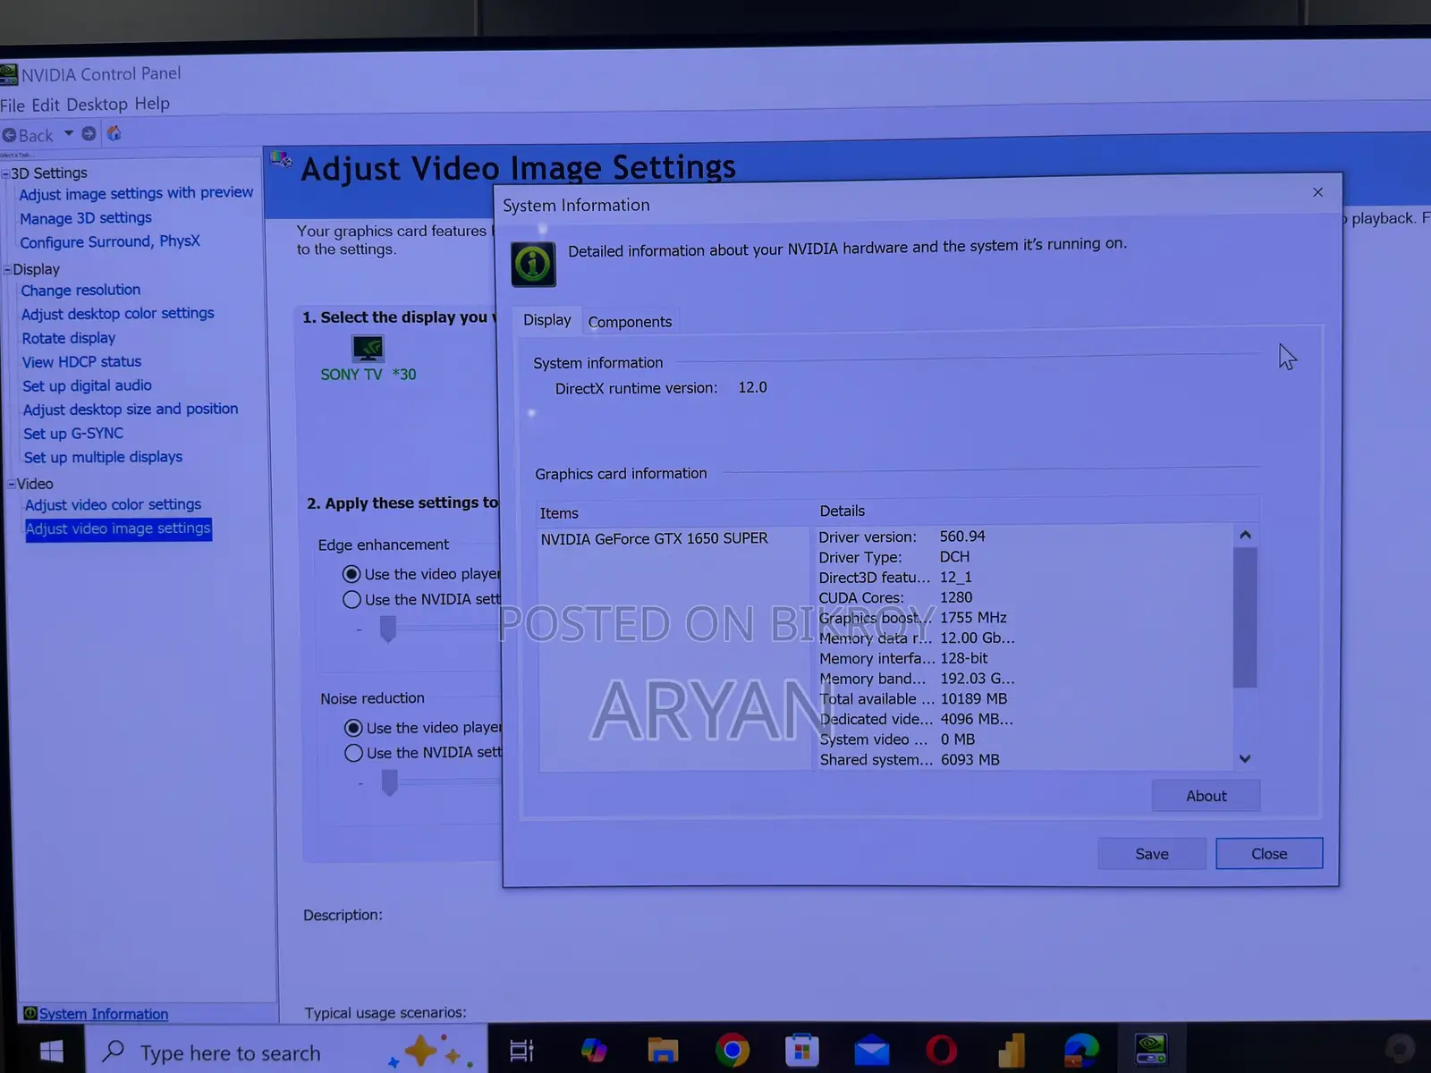1431x1073 pixels.
Task: Select Edge enhancement 'Use the NVIDIA setting' radio
Action: coord(351,599)
